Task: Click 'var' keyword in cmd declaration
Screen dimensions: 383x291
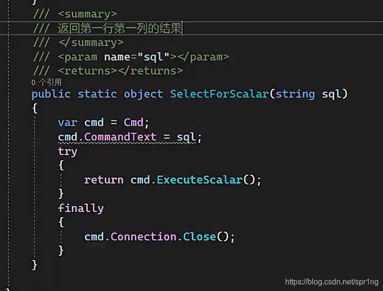Action: pos(67,123)
